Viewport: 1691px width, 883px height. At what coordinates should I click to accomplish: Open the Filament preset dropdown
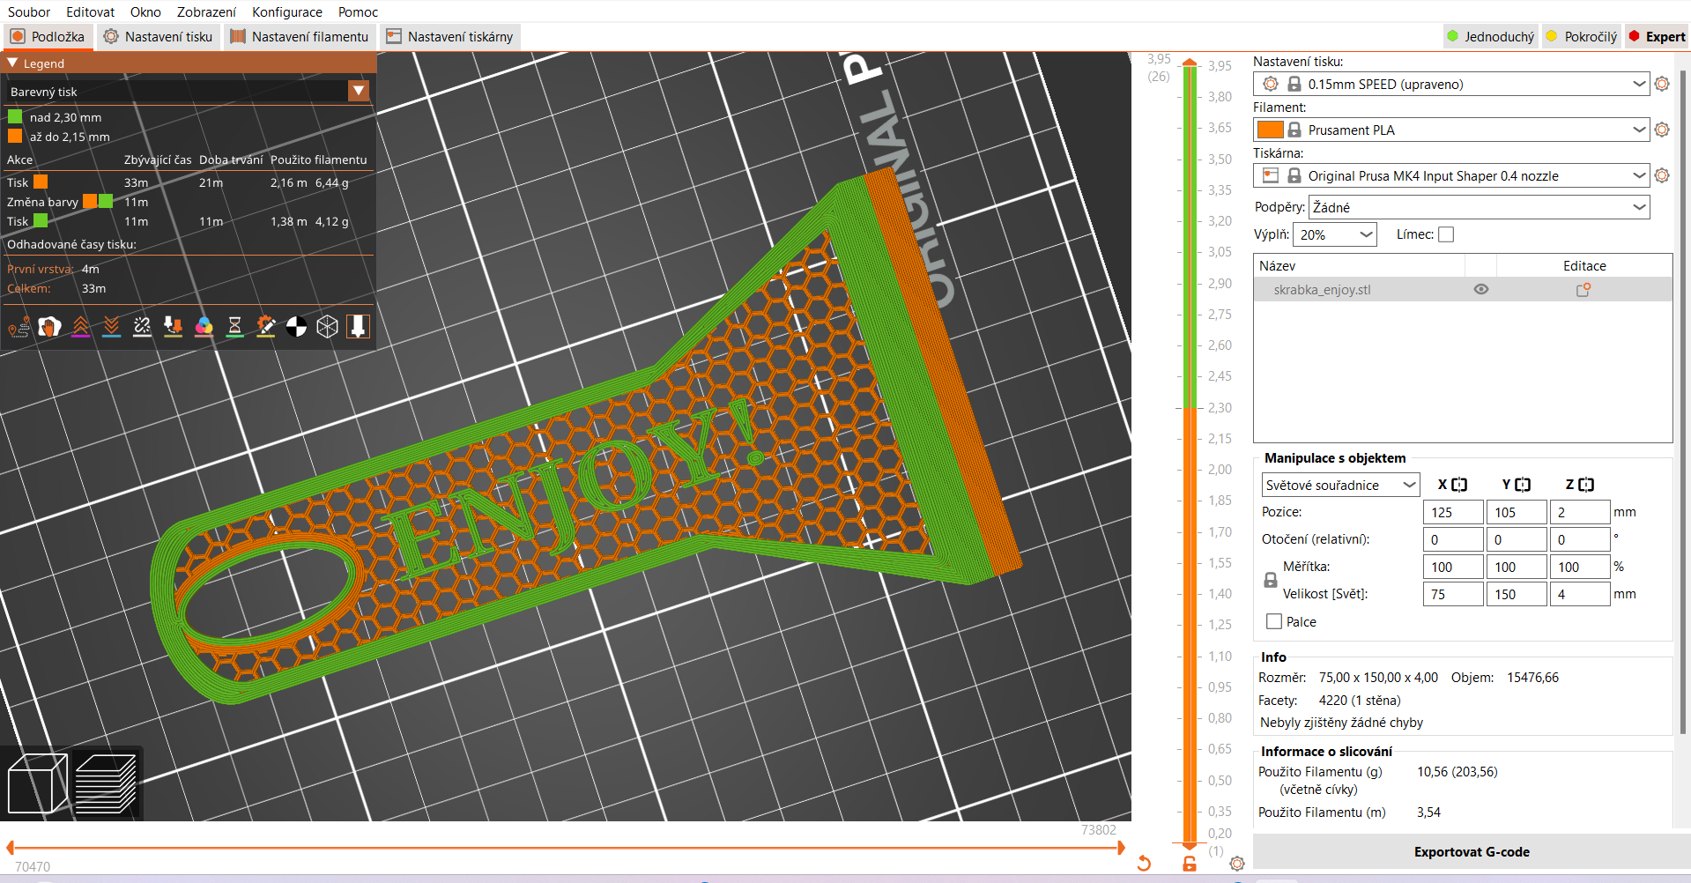(x=1451, y=130)
